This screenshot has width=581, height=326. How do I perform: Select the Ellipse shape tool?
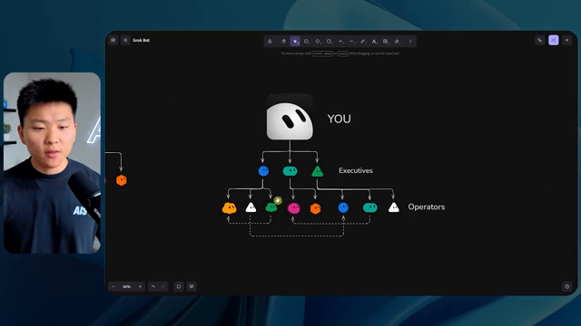329,42
